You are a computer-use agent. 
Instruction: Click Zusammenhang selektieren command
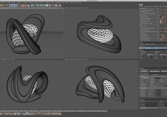click(46, 111)
